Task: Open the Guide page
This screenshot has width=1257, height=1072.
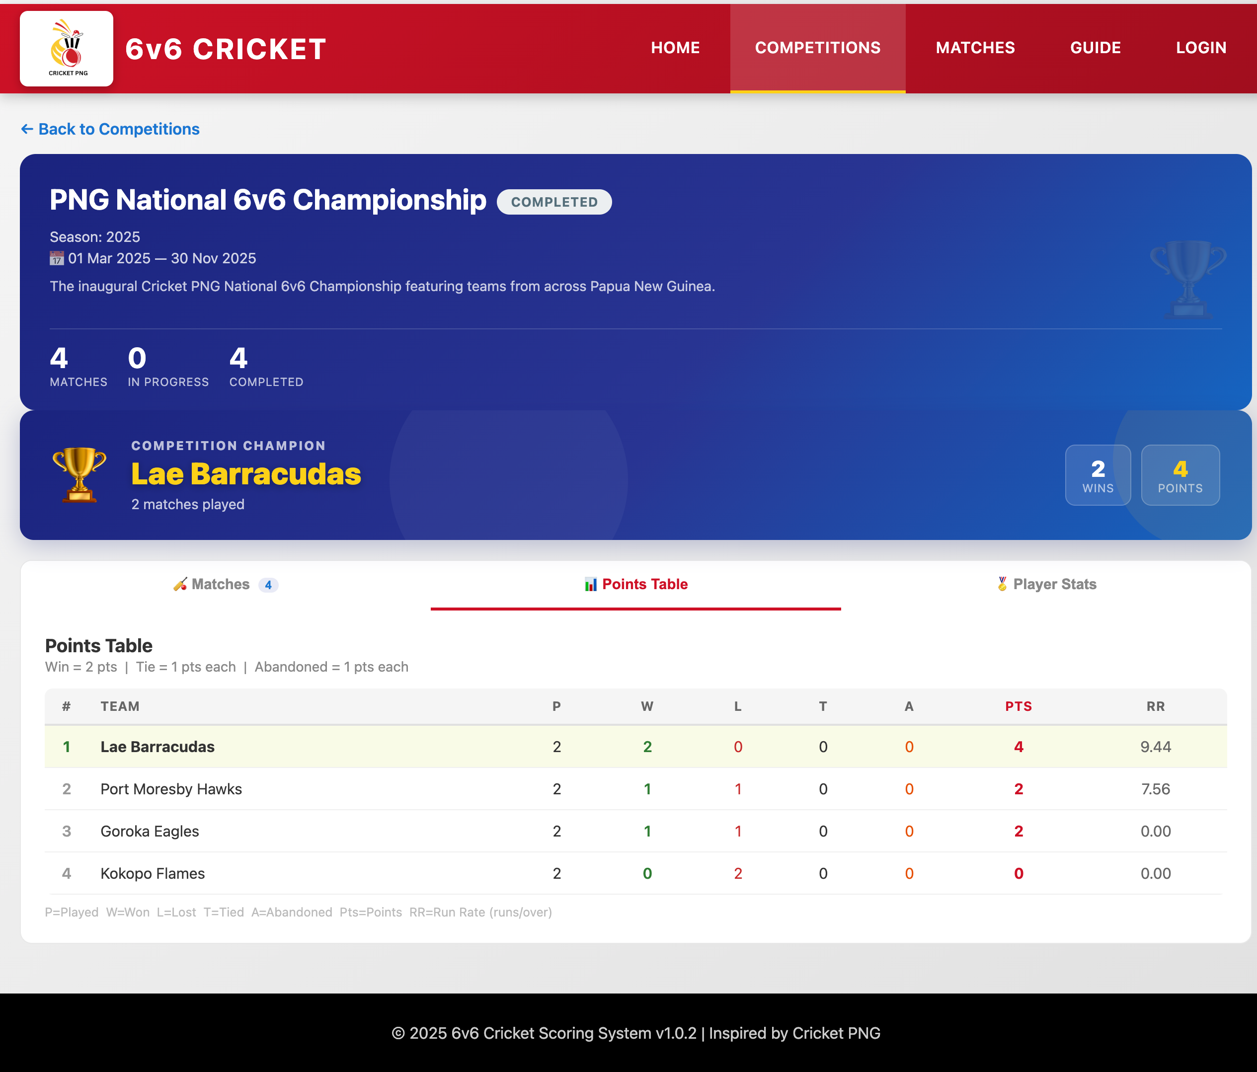Action: tap(1095, 48)
